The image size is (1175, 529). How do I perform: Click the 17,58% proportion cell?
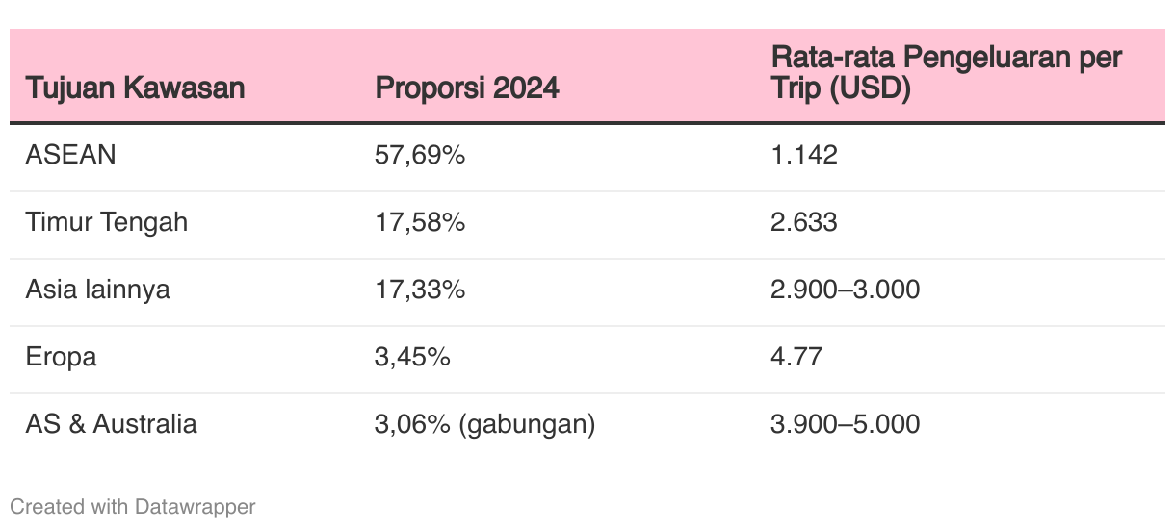[420, 222]
